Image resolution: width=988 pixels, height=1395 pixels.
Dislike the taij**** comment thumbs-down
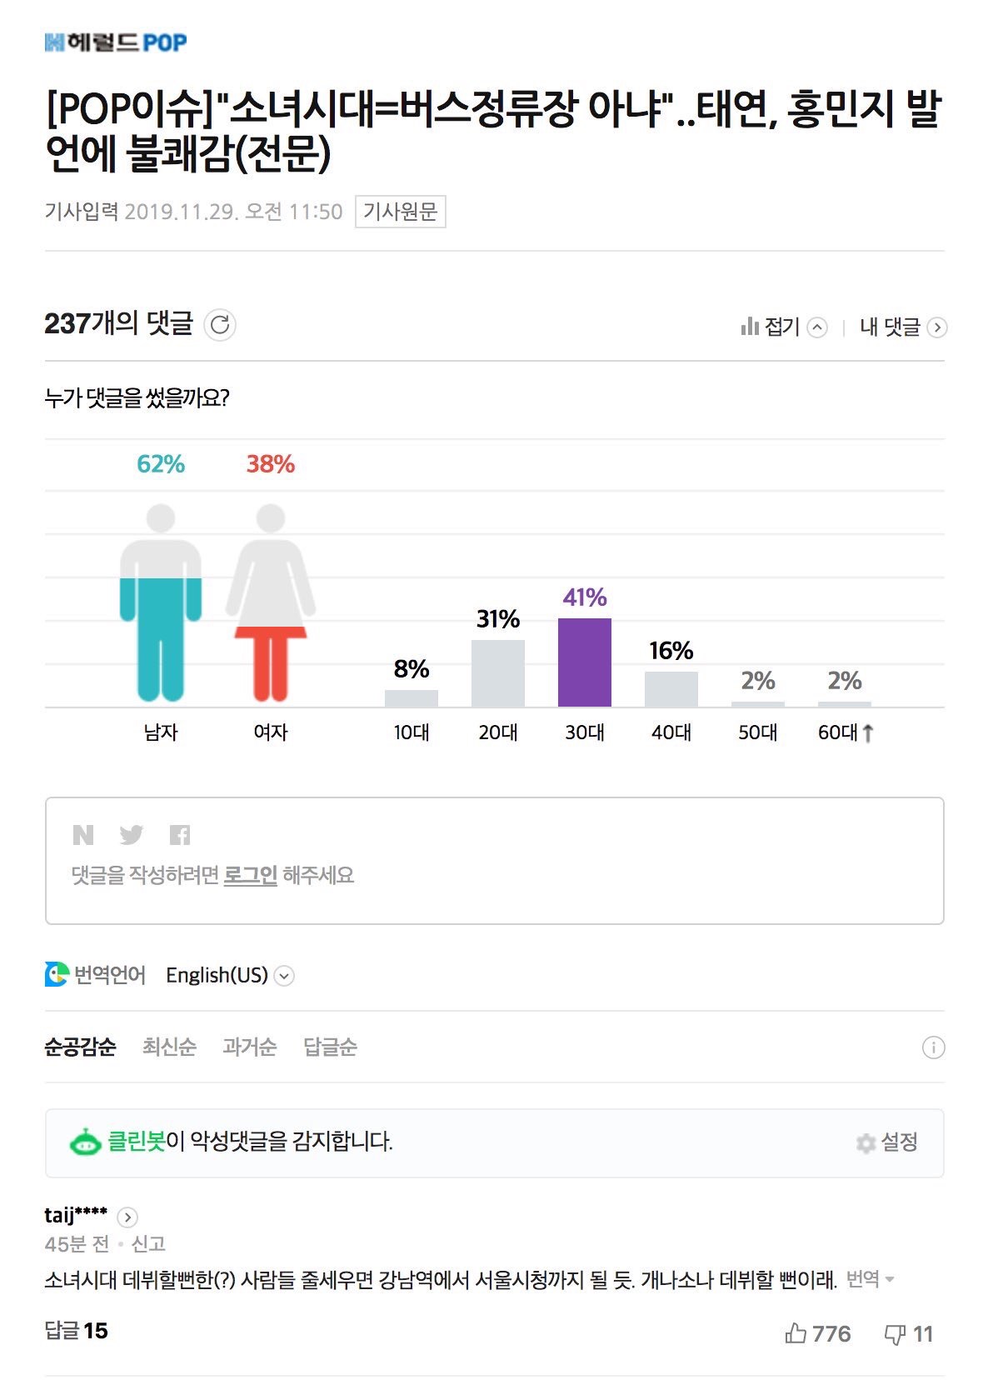908,1334
